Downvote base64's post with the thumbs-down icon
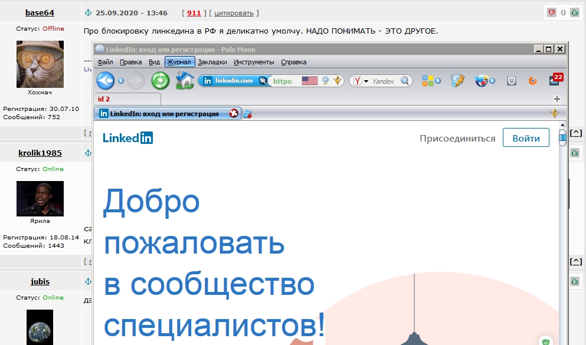The height and width of the screenshot is (345, 586). [552, 13]
